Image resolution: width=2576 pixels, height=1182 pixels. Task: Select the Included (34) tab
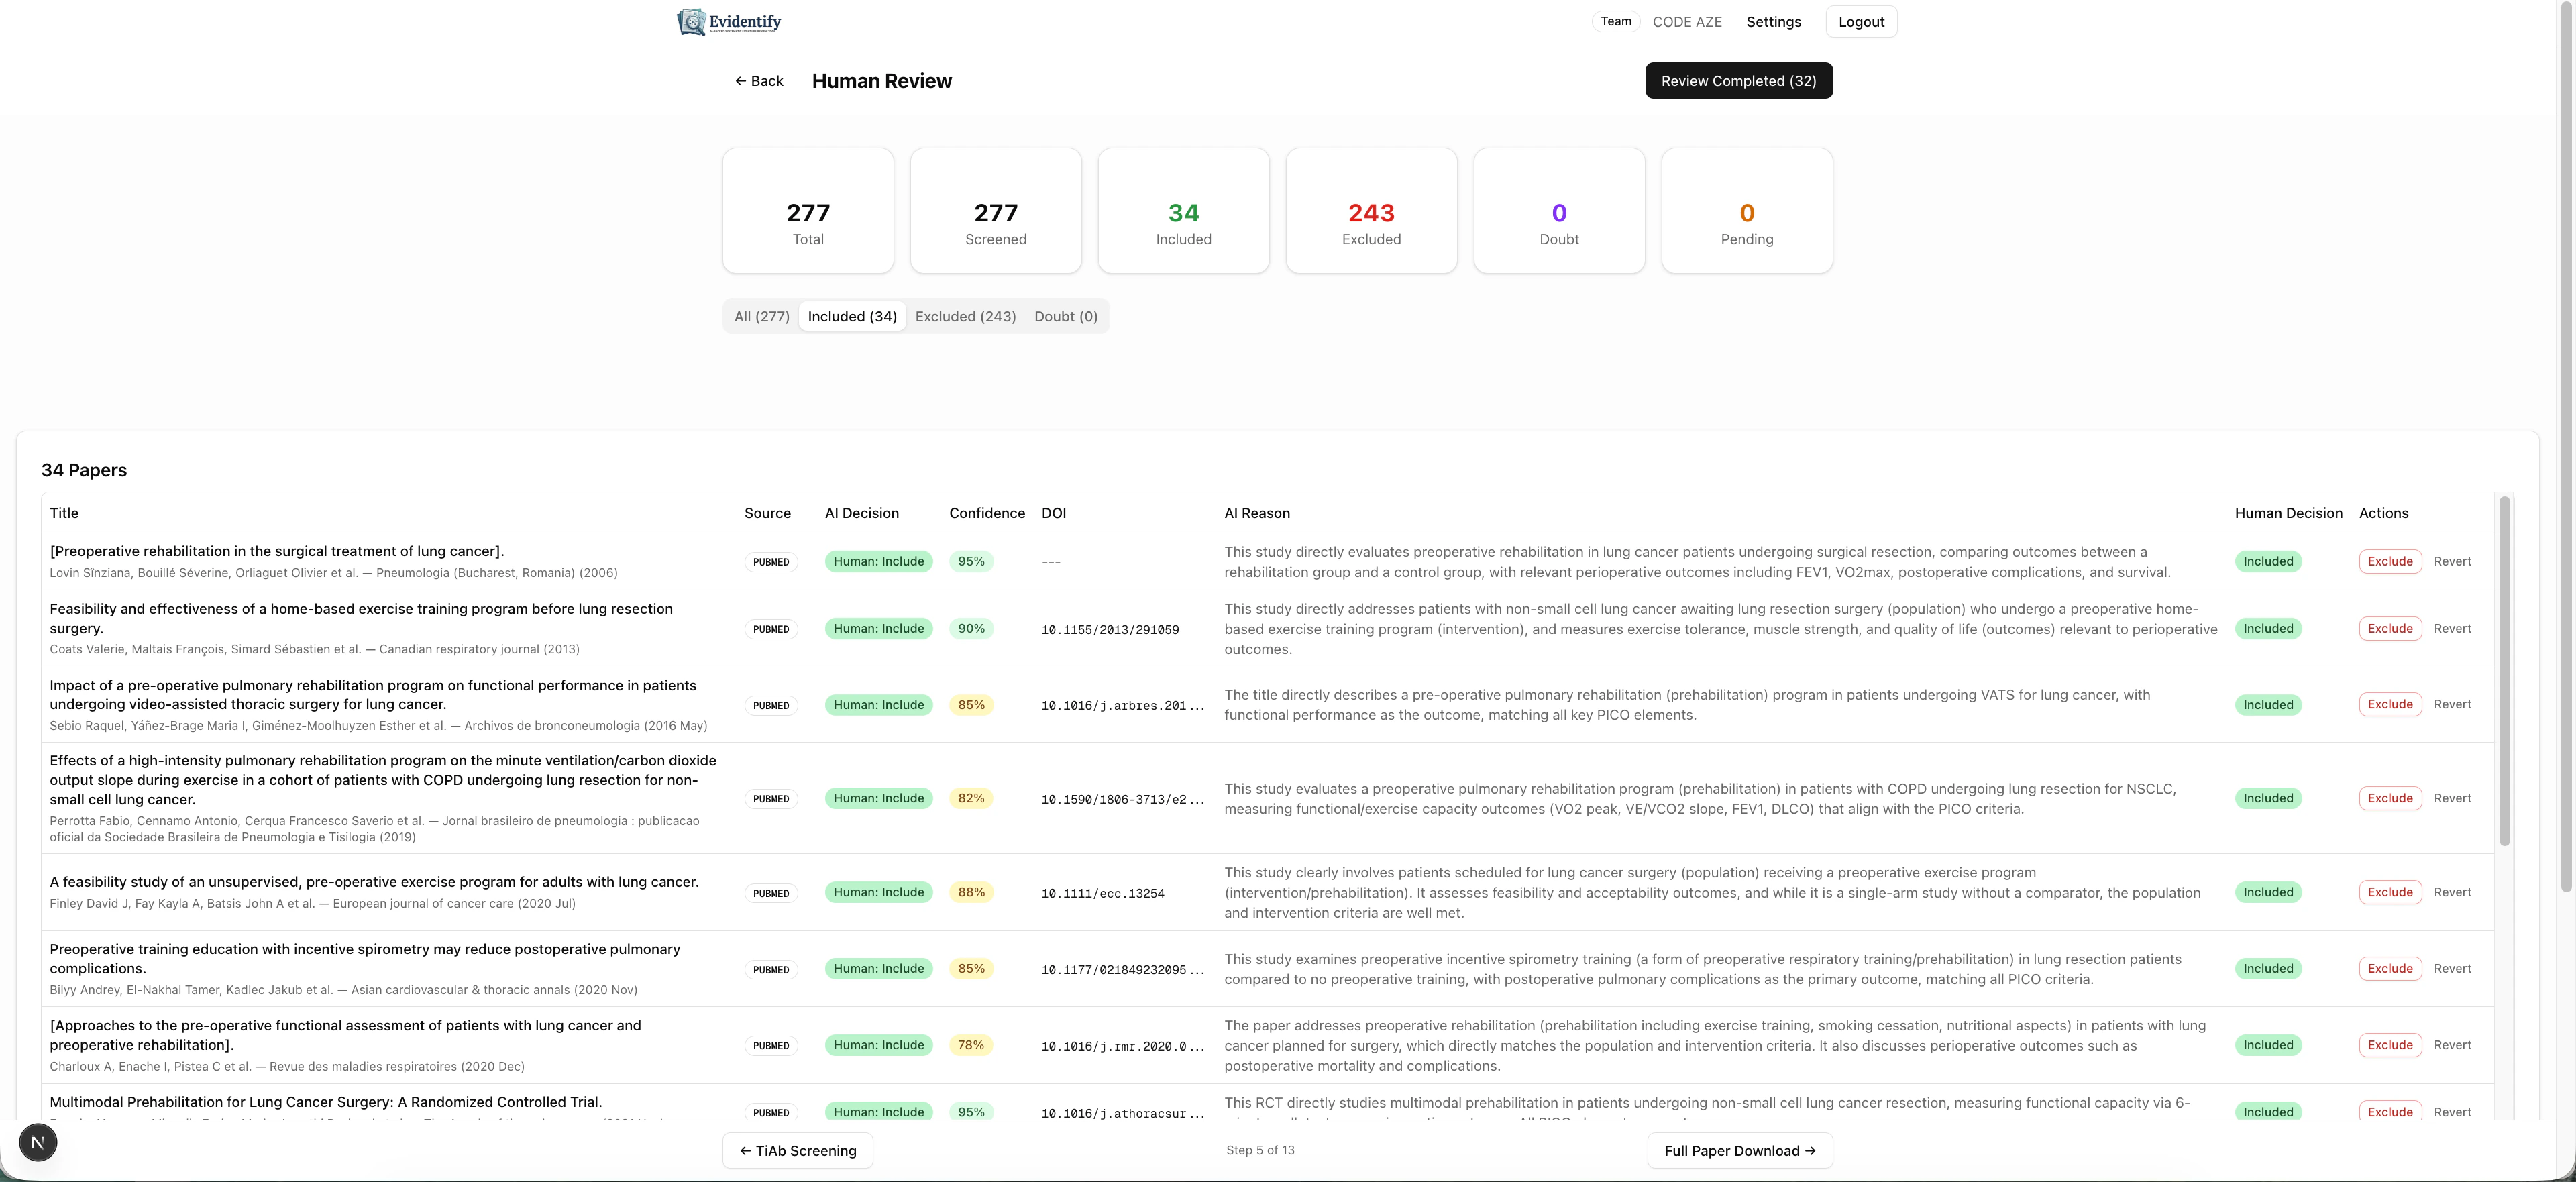pyautogui.click(x=852, y=316)
